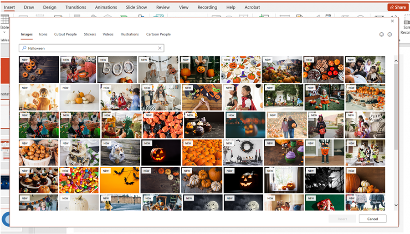Select the donuts on dark table image
Screen dimensions: 410x234
[39, 70]
